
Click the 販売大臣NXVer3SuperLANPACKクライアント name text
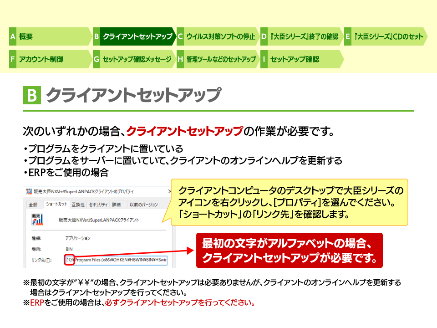tap(99, 220)
